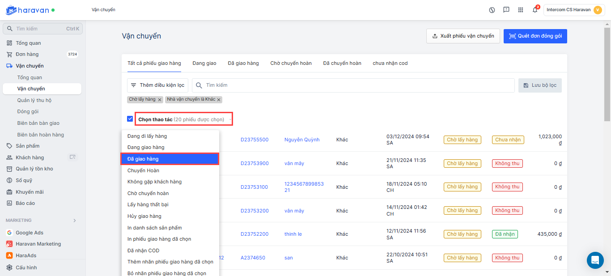
Task: Click the notification bell icon
Action: [535, 10]
